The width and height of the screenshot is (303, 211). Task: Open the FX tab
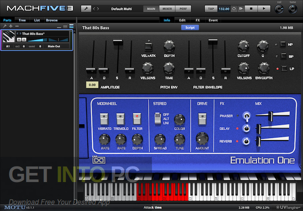click(197, 20)
